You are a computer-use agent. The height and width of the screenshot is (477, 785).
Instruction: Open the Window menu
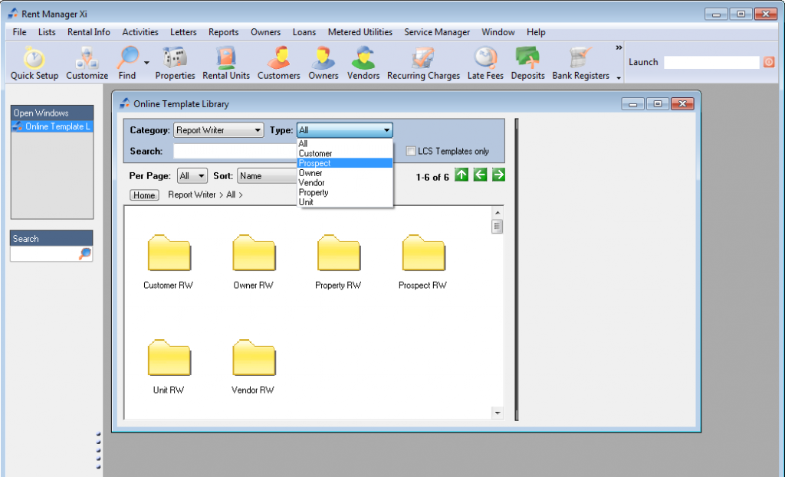click(x=498, y=32)
